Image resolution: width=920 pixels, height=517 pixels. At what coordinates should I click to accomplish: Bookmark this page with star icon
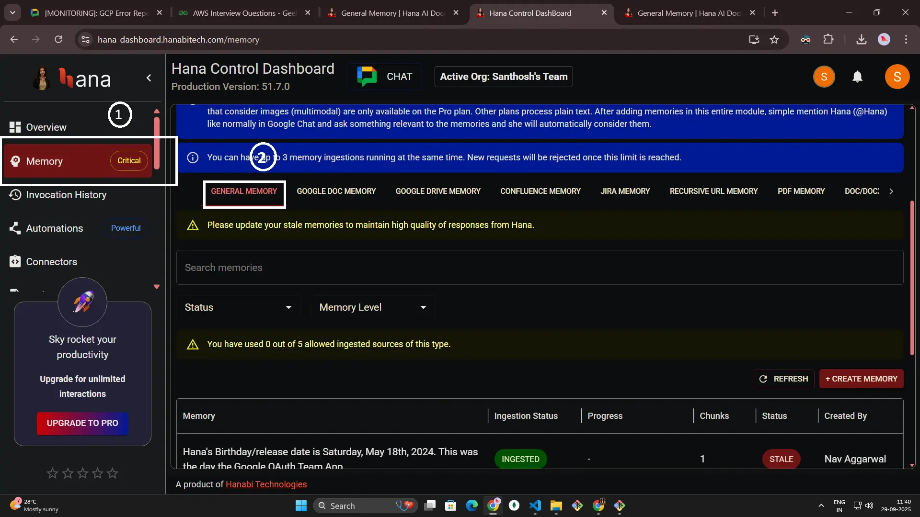(x=774, y=40)
